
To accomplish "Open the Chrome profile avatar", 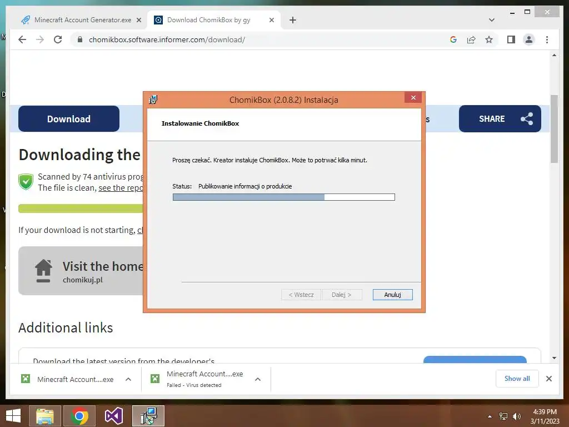I will [x=529, y=39].
